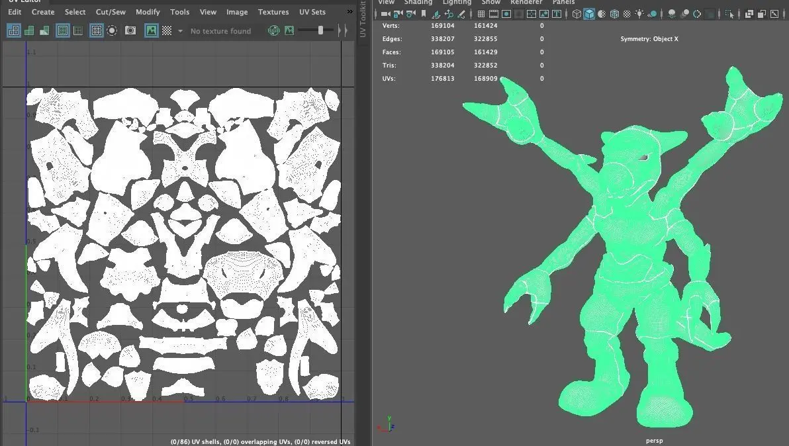Open the Tools menu
Screen dimensions: 789x446
point(179,11)
